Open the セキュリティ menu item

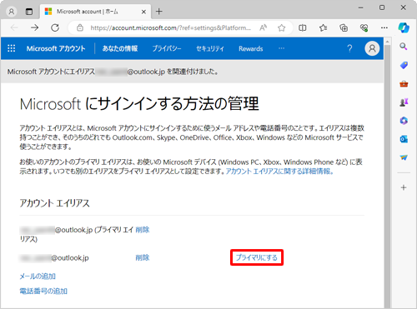pos(210,48)
